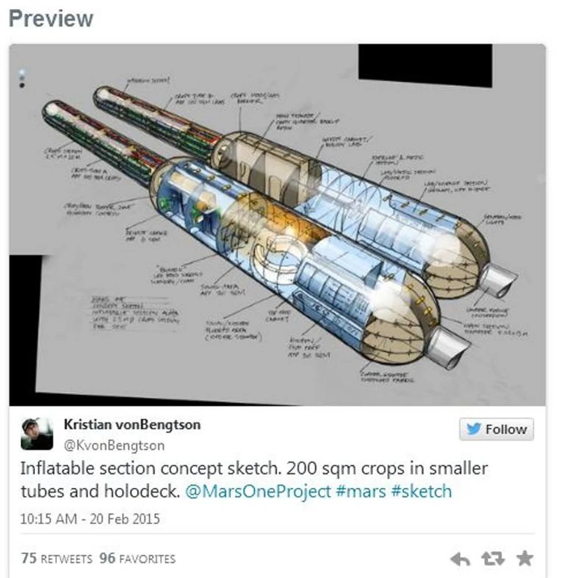Click the small dots indicator on sketch image

(22, 78)
